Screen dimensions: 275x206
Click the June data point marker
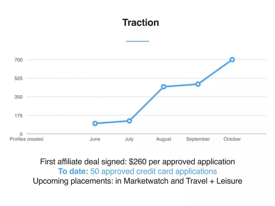click(95, 124)
